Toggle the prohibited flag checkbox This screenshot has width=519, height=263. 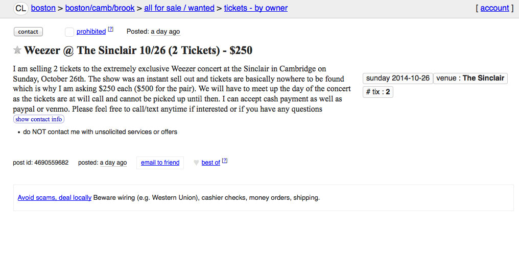click(69, 32)
